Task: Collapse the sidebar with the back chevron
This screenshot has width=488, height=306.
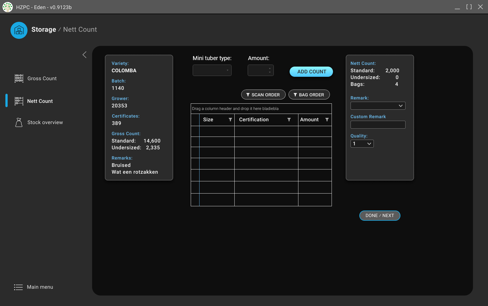Action: [x=84, y=55]
